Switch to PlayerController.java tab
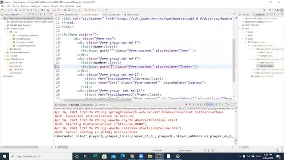The width and height of the screenshot is (284, 160). pos(67,15)
